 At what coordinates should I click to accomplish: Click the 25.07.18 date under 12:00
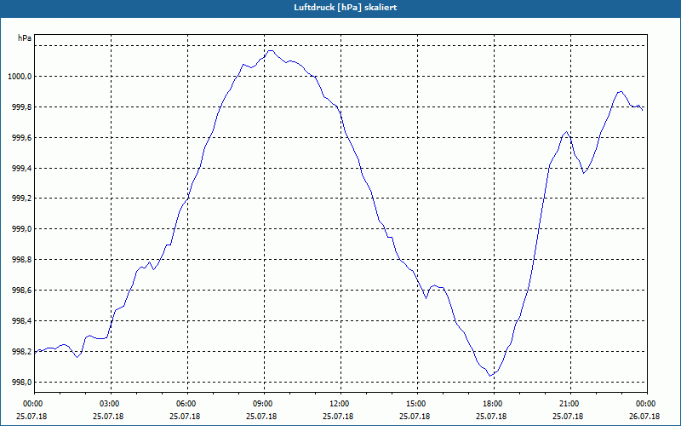tap(338, 416)
